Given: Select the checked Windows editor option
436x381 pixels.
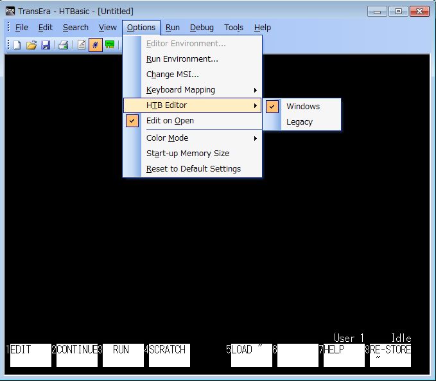Looking at the screenshot, I should pos(302,106).
